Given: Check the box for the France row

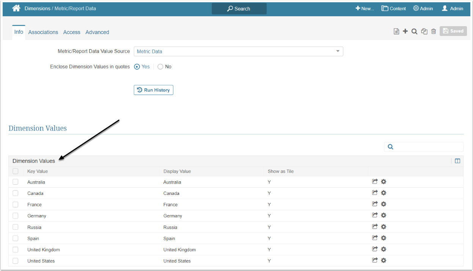Looking at the screenshot, I should [16, 204].
